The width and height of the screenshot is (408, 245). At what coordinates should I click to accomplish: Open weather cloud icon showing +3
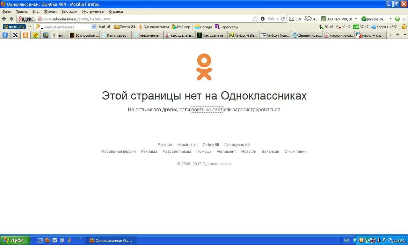311,19
